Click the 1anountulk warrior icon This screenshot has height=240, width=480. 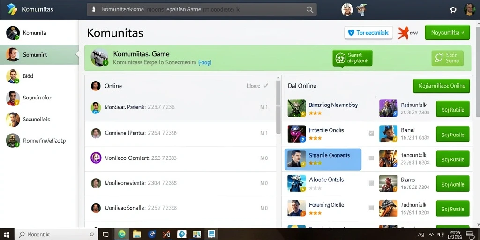388,158
